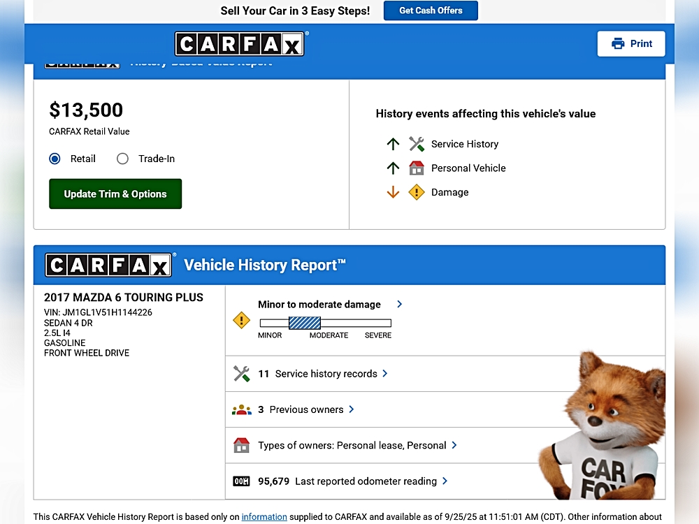Print the report using the Print button
The height and width of the screenshot is (524, 699).
(631, 43)
